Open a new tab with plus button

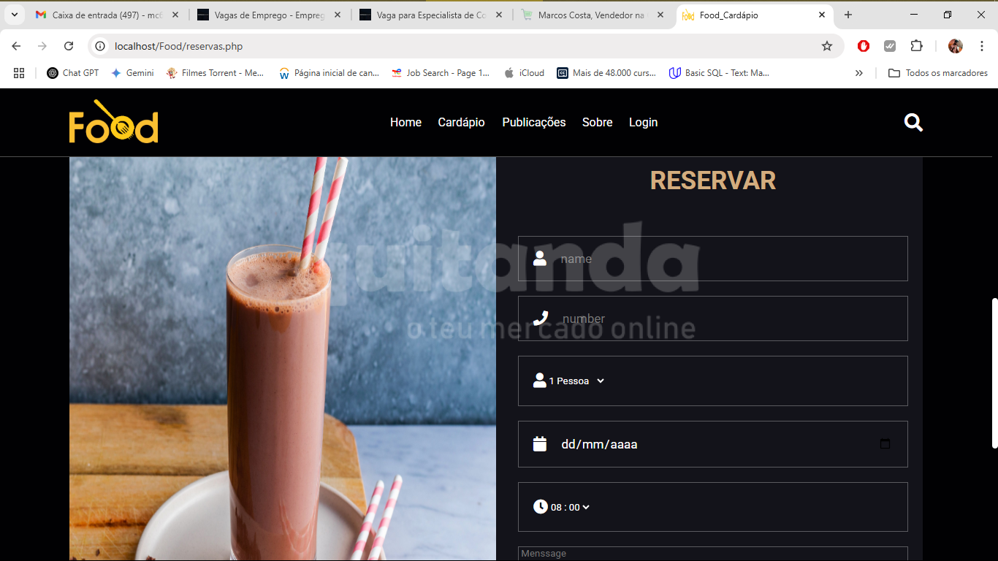(848, 15)
